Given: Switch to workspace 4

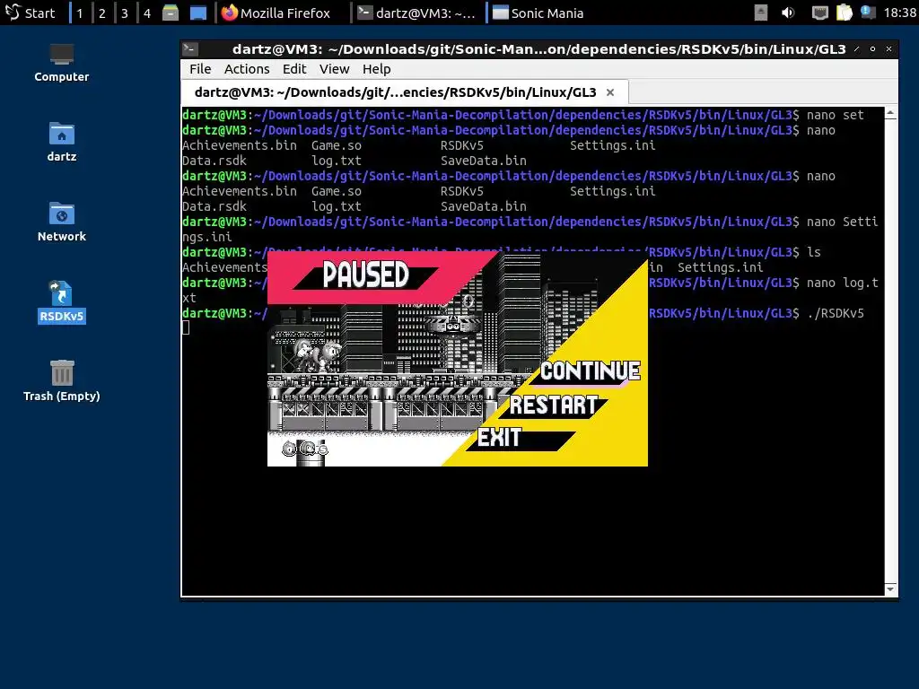Looking at the screenshot, I should pos(146,13).
